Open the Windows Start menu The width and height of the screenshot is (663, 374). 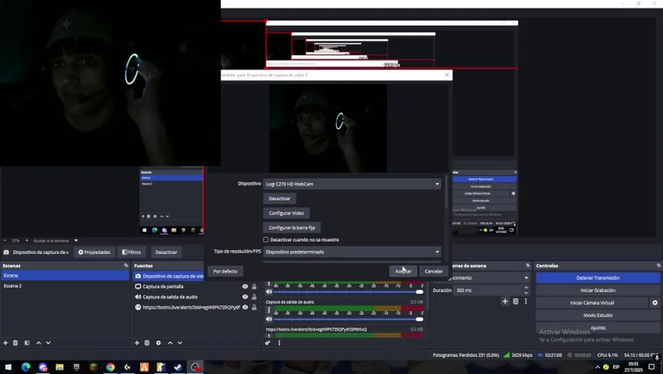(x=8, y=367)
